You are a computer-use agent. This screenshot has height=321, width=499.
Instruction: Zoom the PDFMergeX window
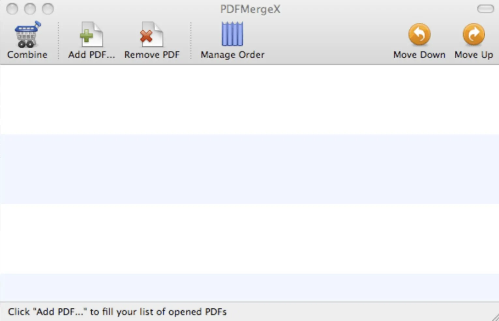[48, 9]
